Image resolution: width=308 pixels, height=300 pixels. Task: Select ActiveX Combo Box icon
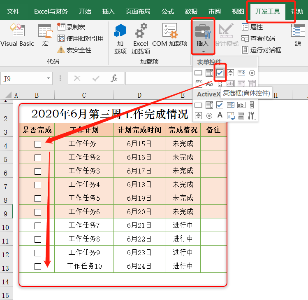point(209,105)
